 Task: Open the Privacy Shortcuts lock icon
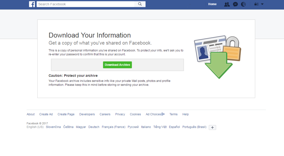(256, 4)
